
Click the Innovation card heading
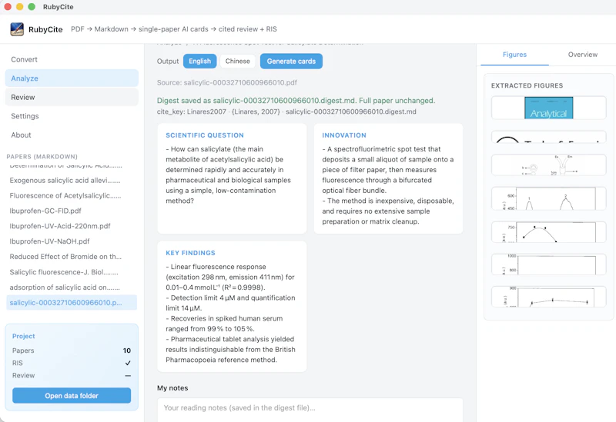coord(344,135)
